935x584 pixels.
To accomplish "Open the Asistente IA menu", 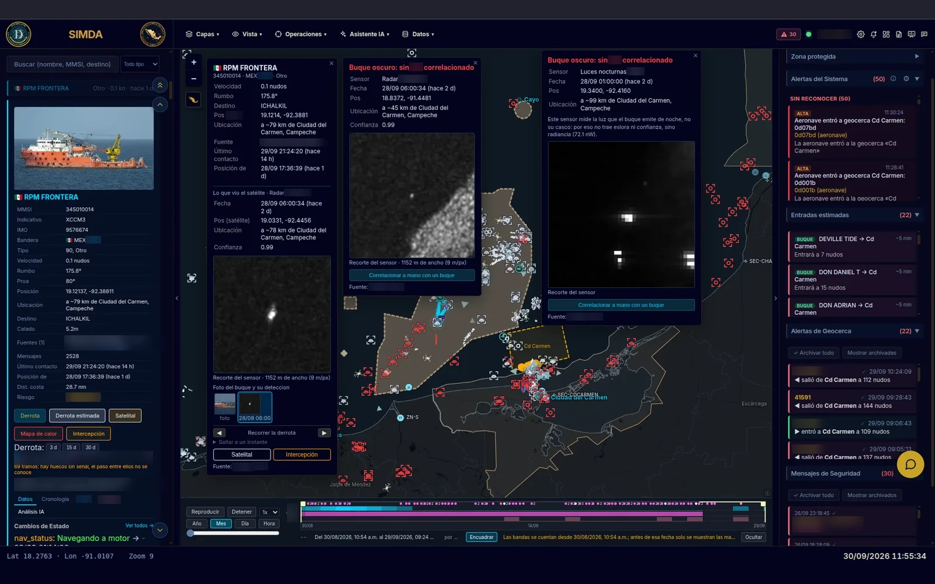I will coord(365,34).
